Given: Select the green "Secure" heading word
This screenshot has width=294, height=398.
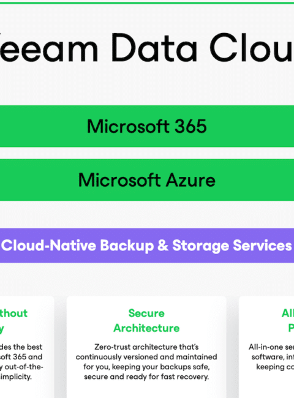Looking at the screenshot, I should [x=146, y=314].
